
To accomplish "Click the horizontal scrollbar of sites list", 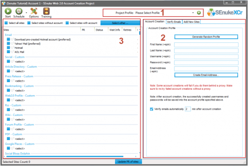I will point(64,157).
